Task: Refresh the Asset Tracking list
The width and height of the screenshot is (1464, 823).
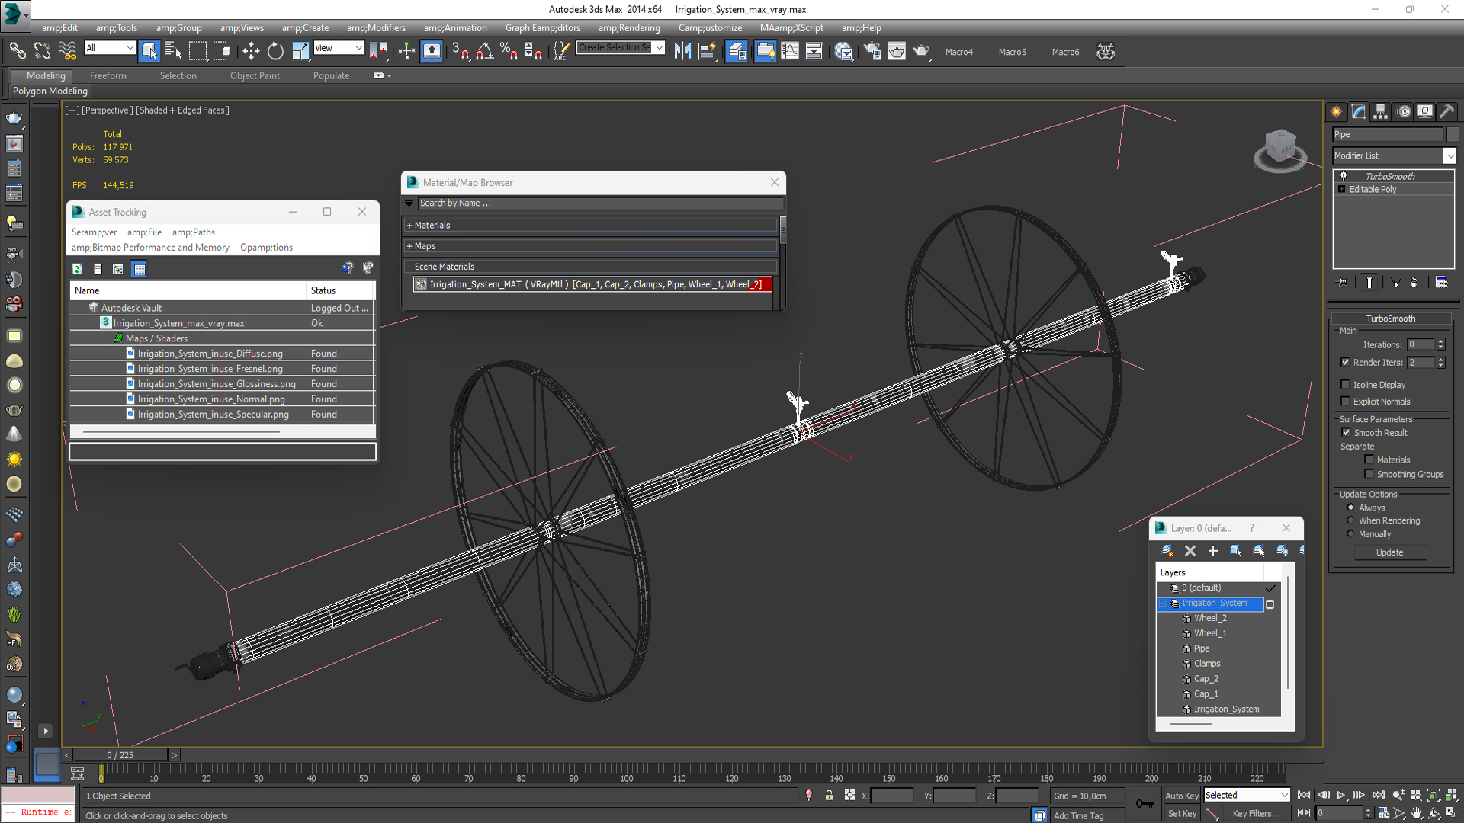Action: tap(77, 269)
